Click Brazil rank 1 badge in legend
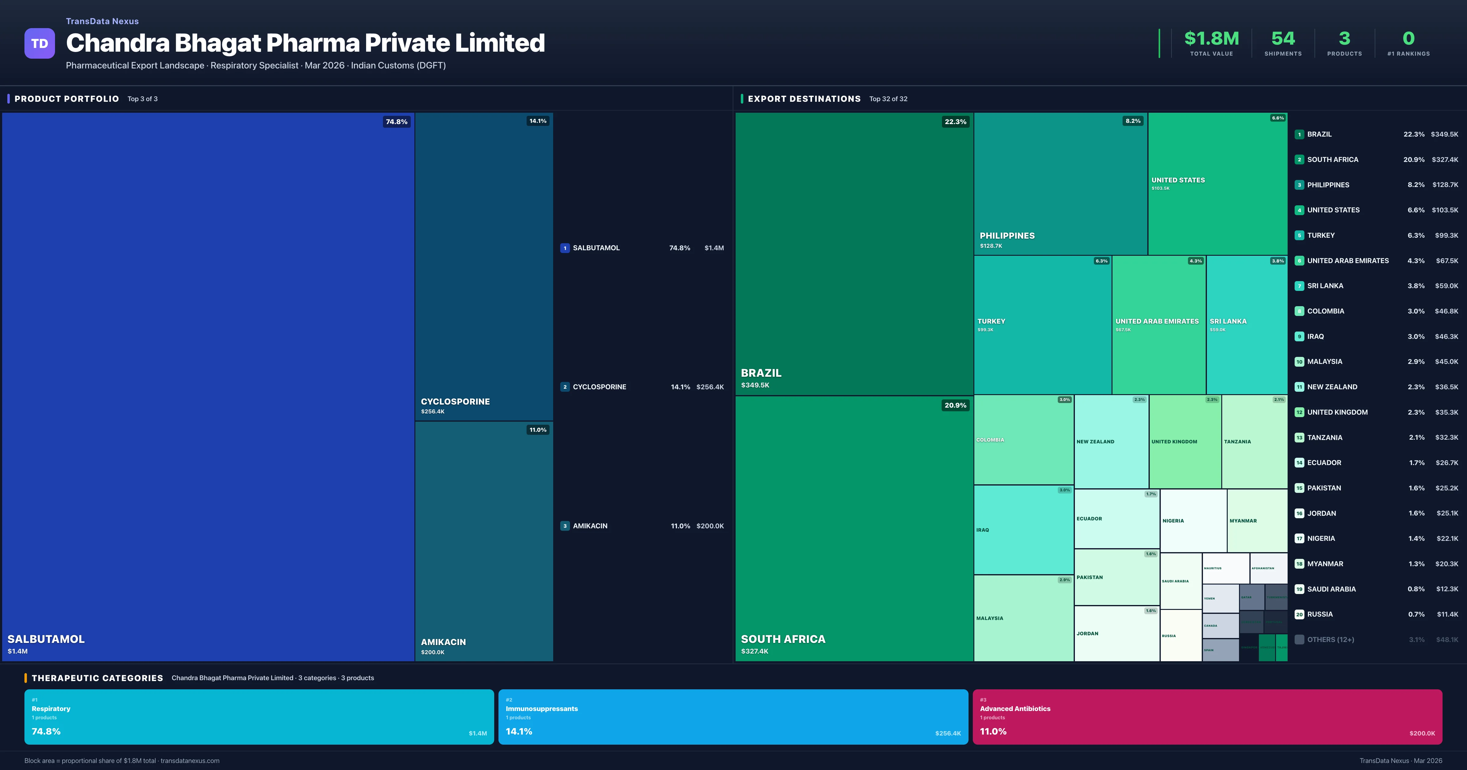Viewport: 1467px width, 770px height. (x=1299, y=134)
